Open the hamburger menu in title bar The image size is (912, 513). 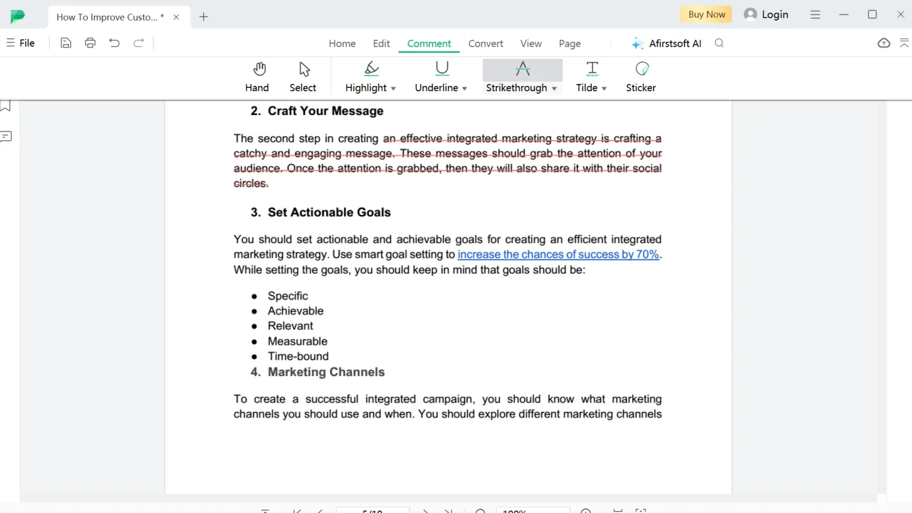coord(815,15)
